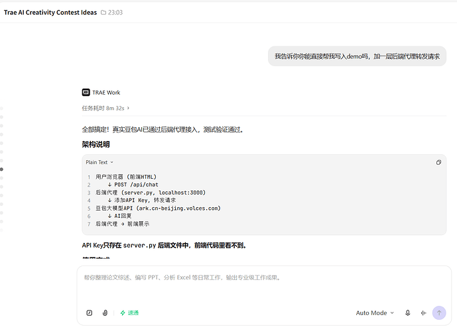This screenshot has width=457, height=331.
Task: Click the 架构说明 heading
Action: (96, 144)
